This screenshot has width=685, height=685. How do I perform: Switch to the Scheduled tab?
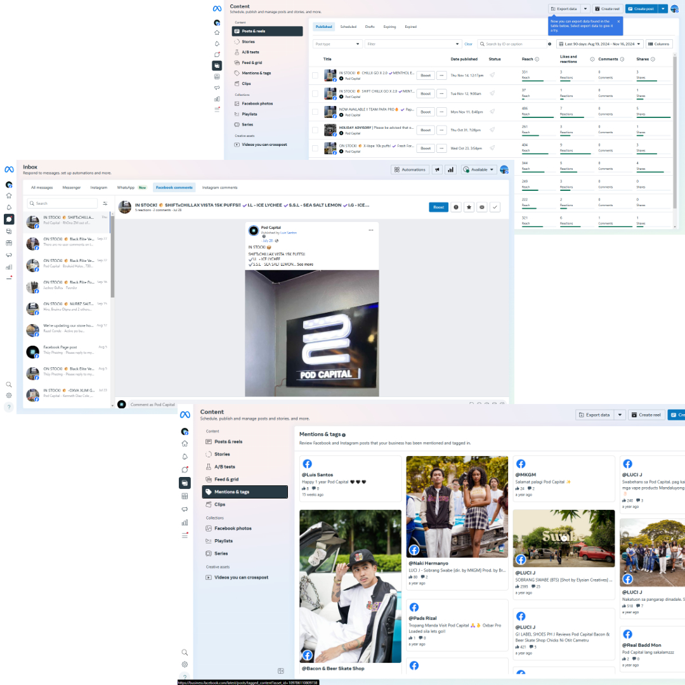(348, 27)
